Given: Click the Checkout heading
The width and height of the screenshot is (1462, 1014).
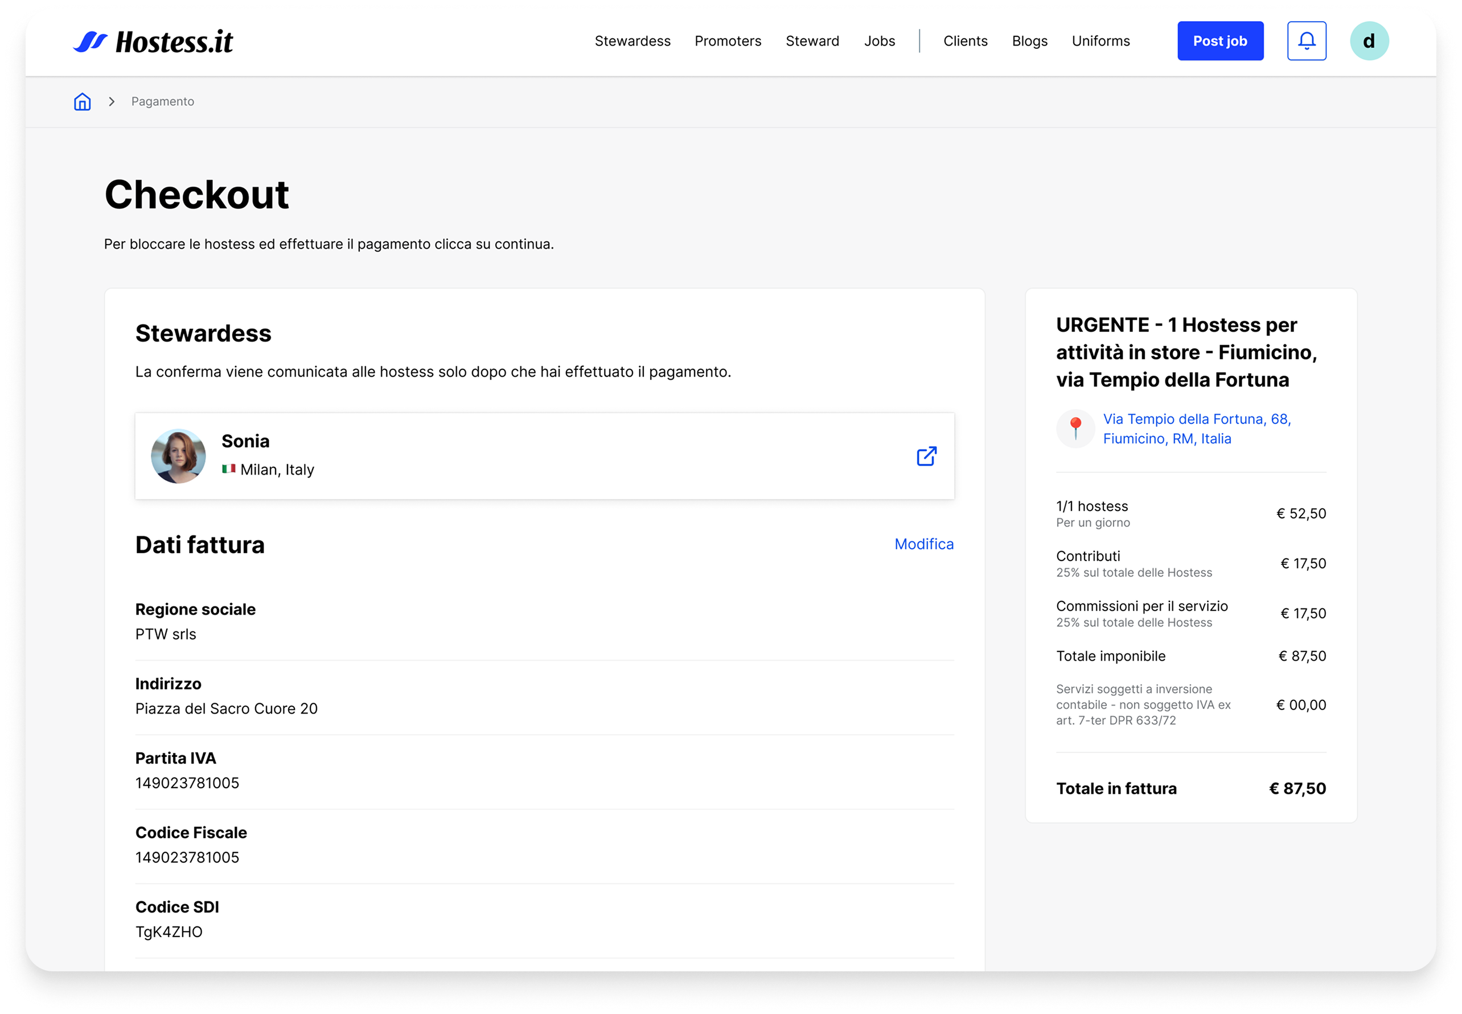Looking at the screenshot, I should pos(196,194).
